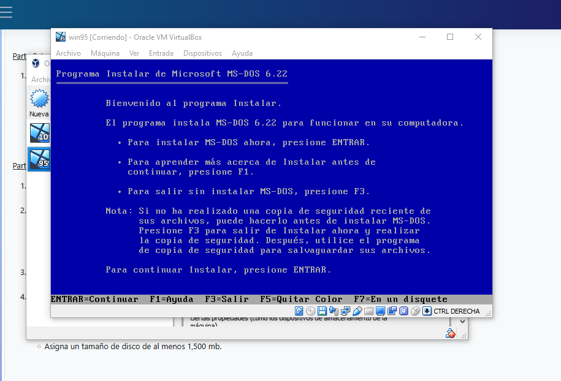
Task: Open the Archivo menu in win95 window
Action: 68,53
